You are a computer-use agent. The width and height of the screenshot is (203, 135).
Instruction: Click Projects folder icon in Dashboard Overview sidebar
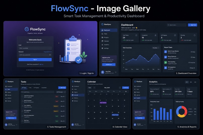[x=103, y=37]
